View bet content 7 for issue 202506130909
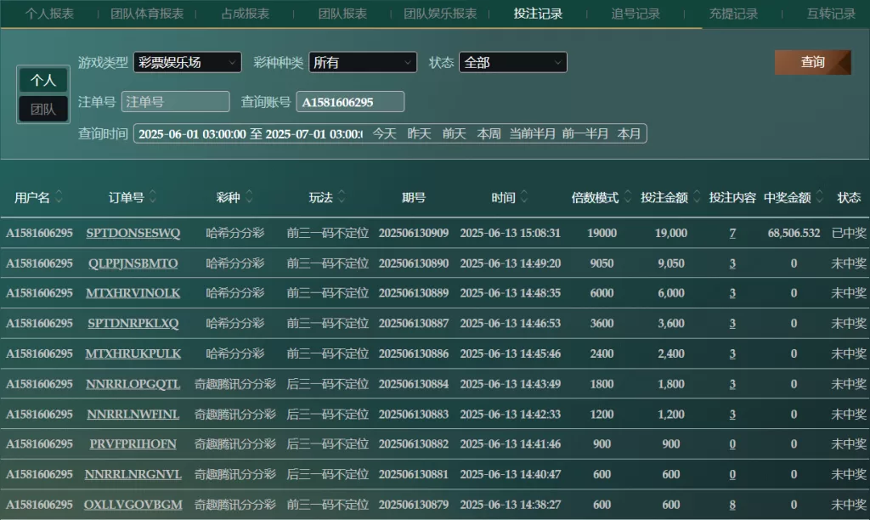Viewport: 870px width, 520px height. pos(732,233)
